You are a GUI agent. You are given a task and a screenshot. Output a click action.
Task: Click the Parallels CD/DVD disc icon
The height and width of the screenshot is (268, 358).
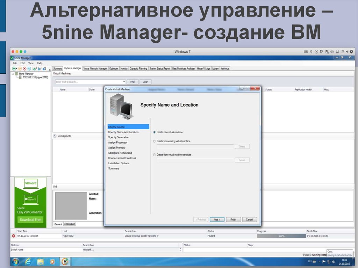[x=316, y=52]
